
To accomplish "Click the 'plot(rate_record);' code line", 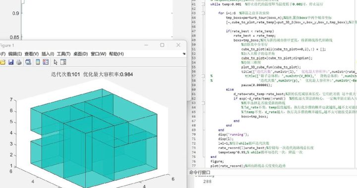I will pos(228,166).
